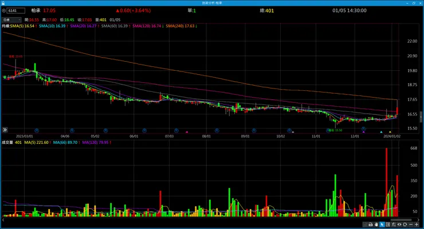424x229 pixels.
Task: Click the event marker near 2023/03/01
Action: [x=37, y=131]
